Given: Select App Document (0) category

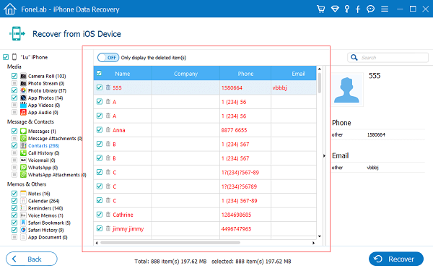Looking at the screenshot, I should click(48, 237).
